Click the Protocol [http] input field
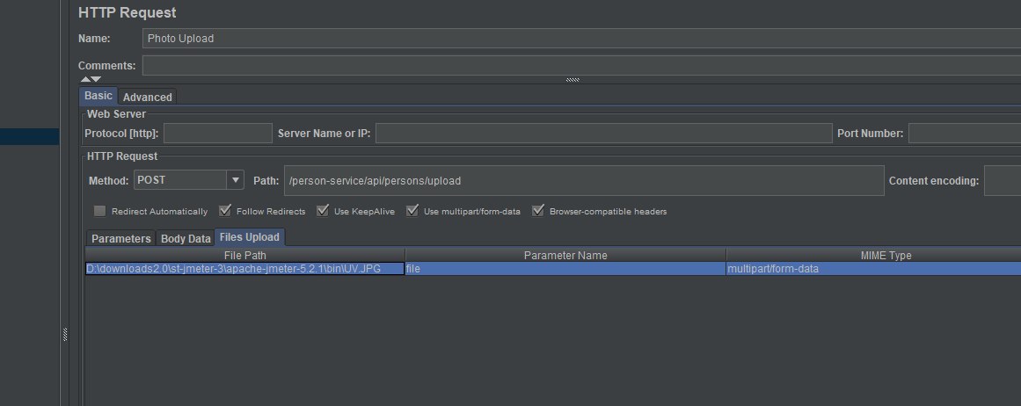The width and height of the screenshot is (1021, 406). (x=217, y=134)
